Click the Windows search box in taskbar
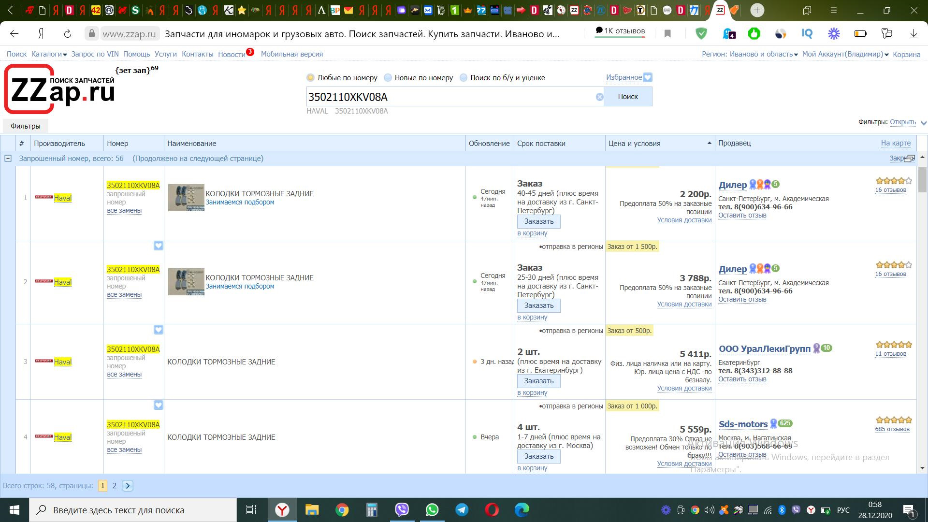 (x=133, y=510)
